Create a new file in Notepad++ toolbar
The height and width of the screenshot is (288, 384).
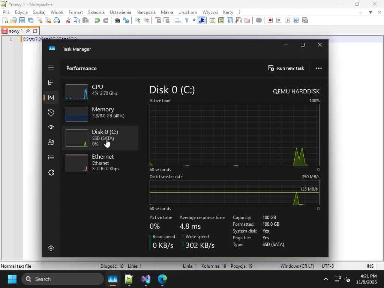(x=5, y=20)
